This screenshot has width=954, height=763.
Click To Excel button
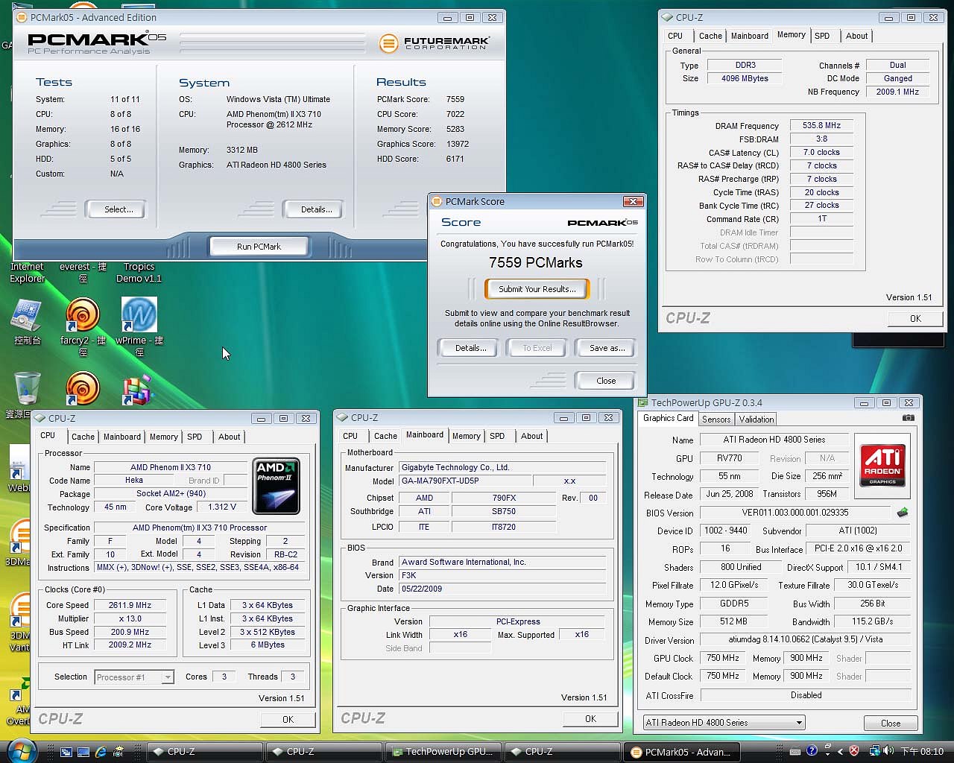click(x=537, y=348)
